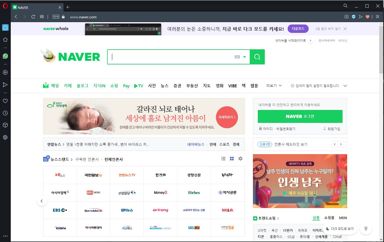This screenshot has width=384, height=242.
Task: Open ad blocker shield icon
Action: (354, 17)
